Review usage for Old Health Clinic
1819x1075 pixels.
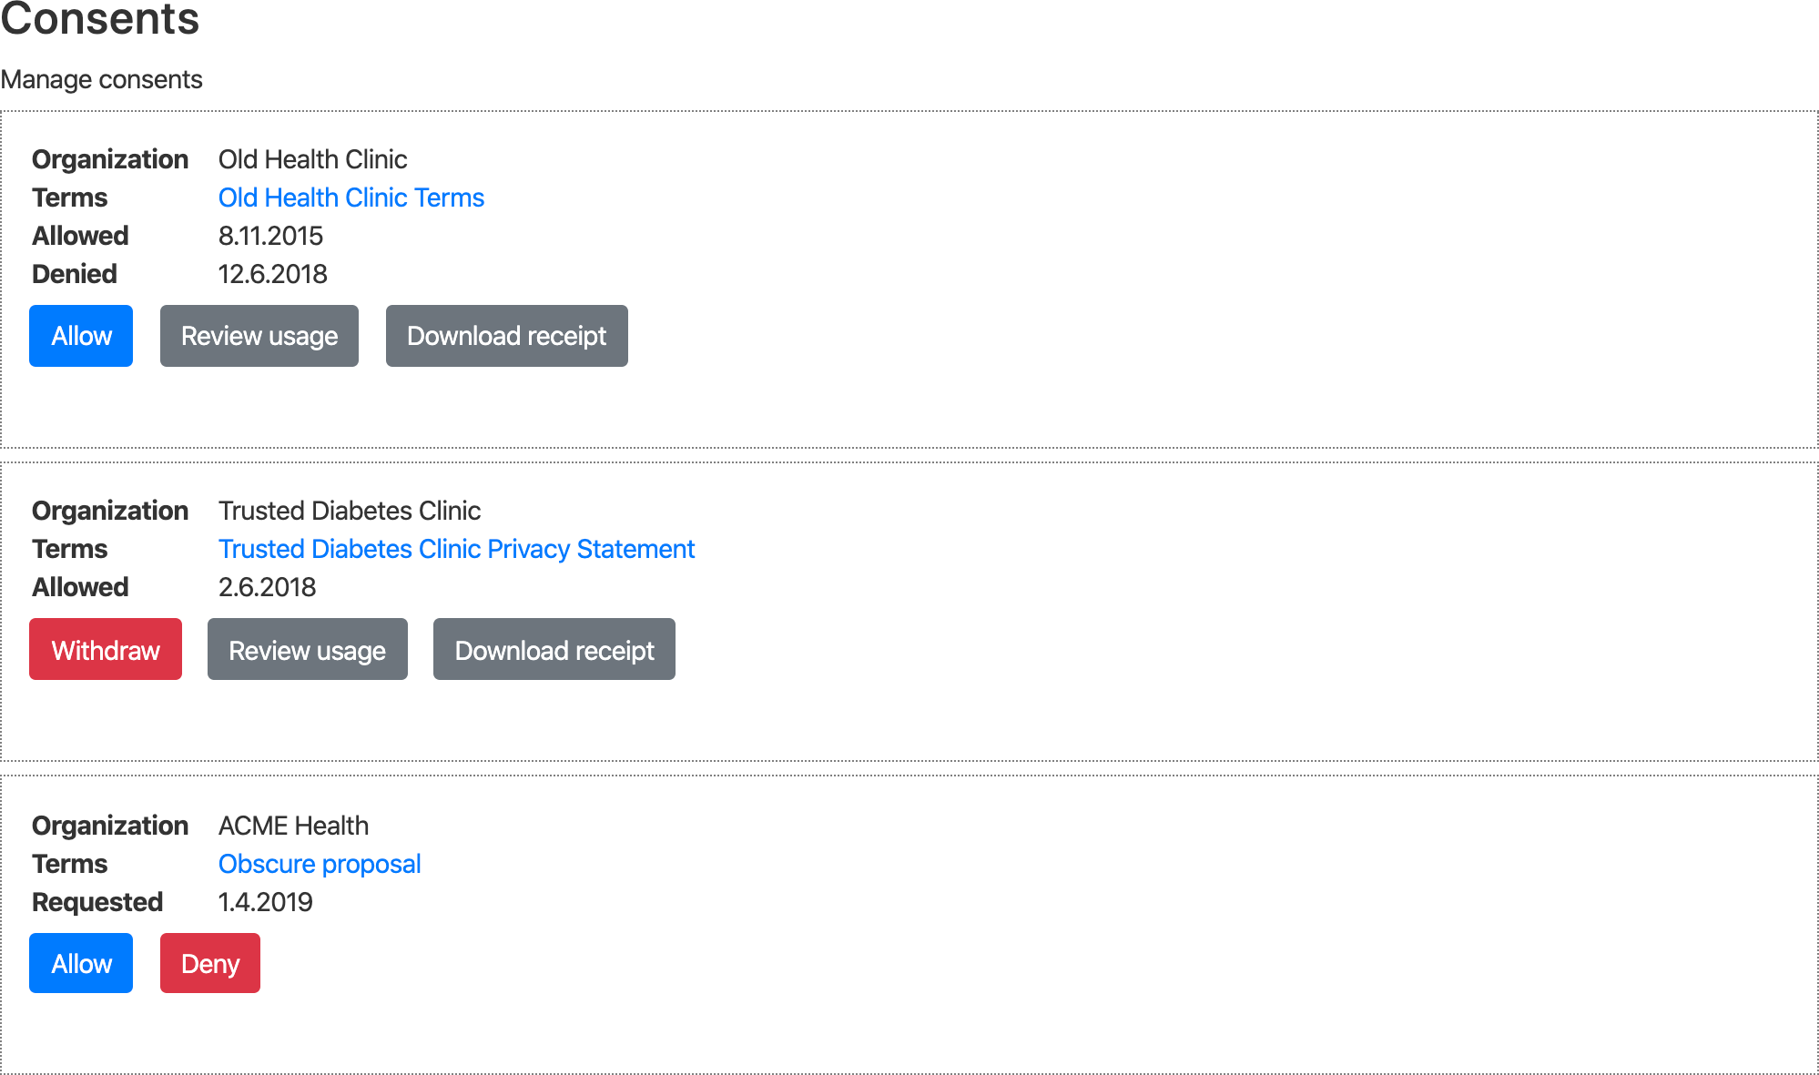point(259,336)
